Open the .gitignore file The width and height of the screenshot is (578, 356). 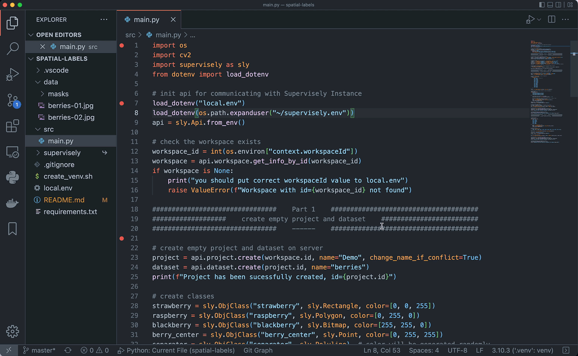click(x=71, y=165)
